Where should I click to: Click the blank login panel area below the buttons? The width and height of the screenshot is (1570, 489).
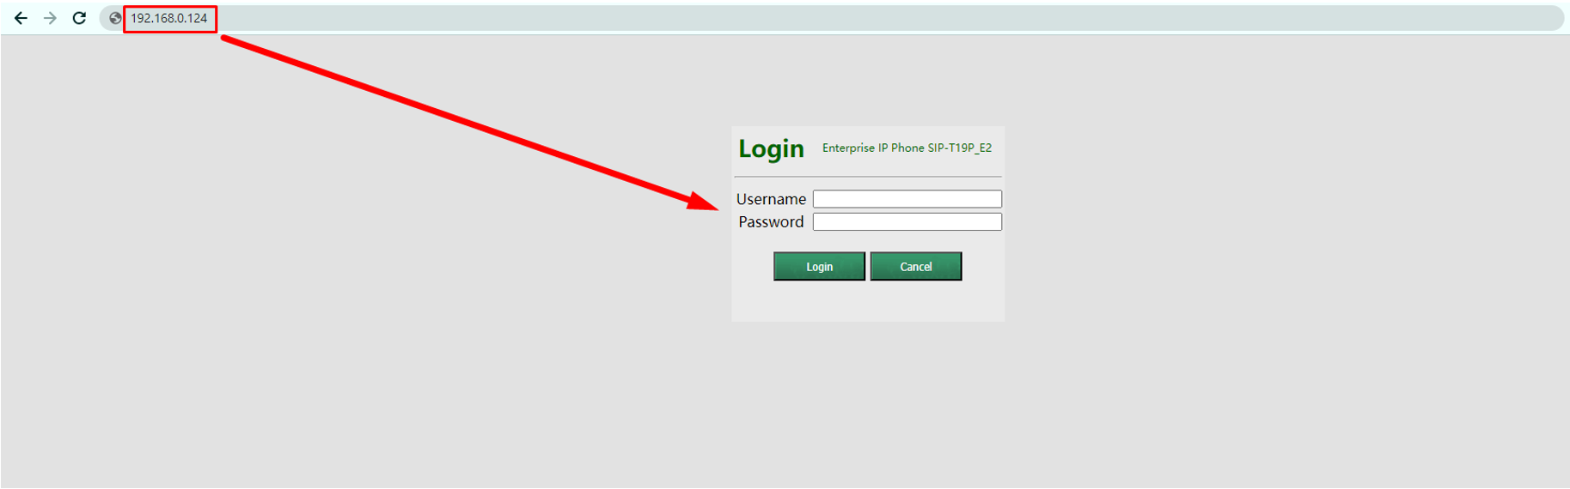pyautogui.click(x=868, y=300)
